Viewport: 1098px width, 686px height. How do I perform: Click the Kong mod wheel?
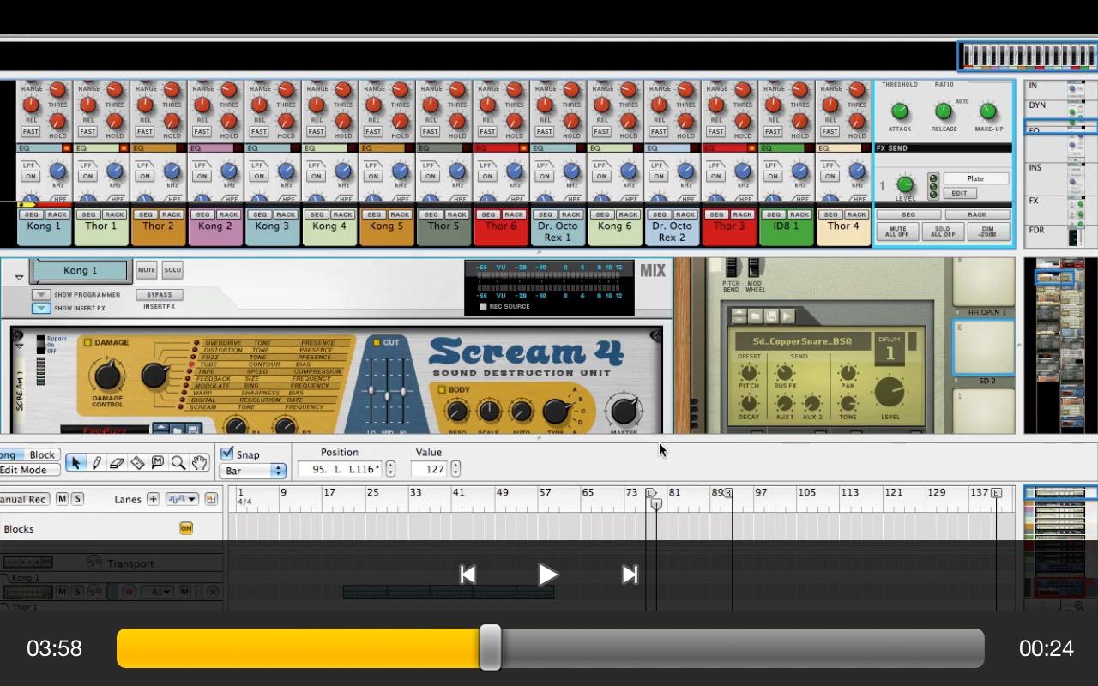pyautogui.click(x=753, y=268)
